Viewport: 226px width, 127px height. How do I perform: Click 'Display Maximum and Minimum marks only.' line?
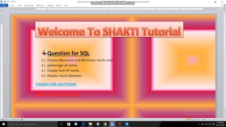pos(81,60)
